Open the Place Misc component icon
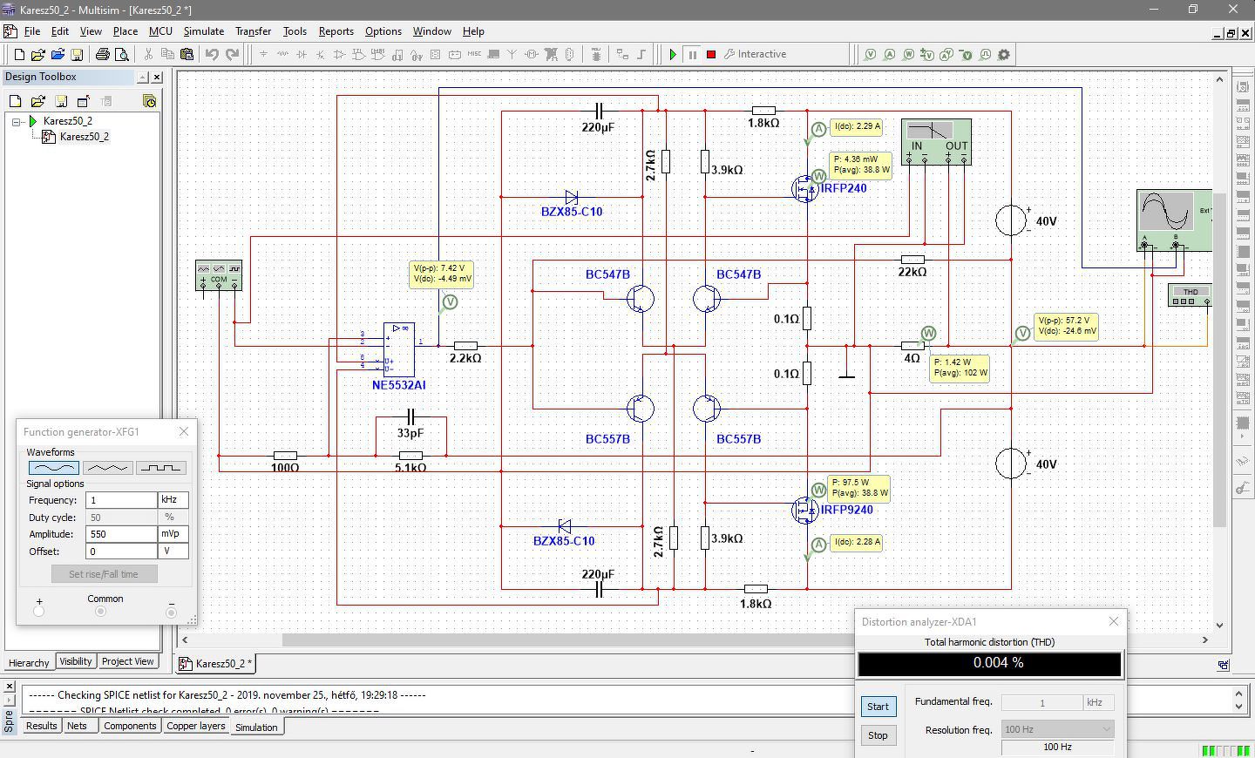1255x758 pixels. [x=474, y=54]
